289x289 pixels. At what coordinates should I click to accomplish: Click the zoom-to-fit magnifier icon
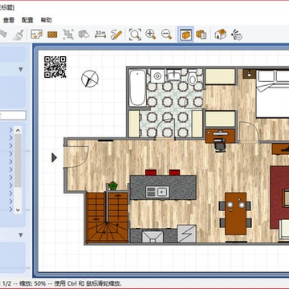click(x=135, y=35)
